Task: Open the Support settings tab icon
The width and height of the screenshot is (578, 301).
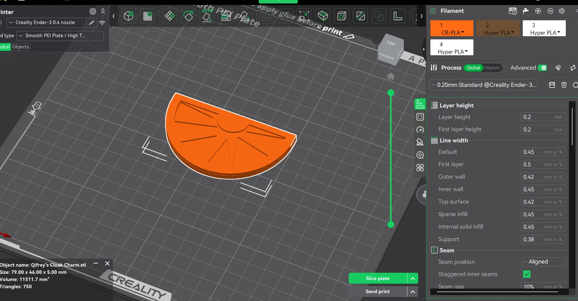Action: pyautogui.click(x=420, y=142)
